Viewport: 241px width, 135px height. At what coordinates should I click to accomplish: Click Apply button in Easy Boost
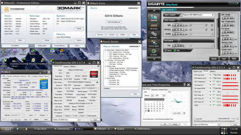pos(234,58)
